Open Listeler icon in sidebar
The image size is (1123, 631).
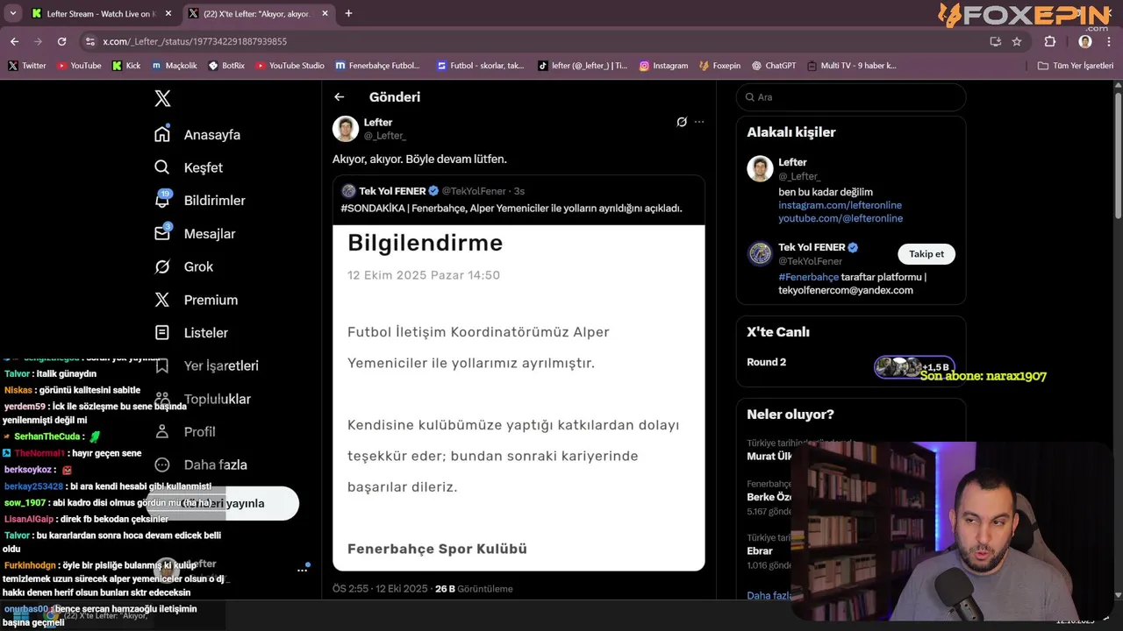pos(162,333)
